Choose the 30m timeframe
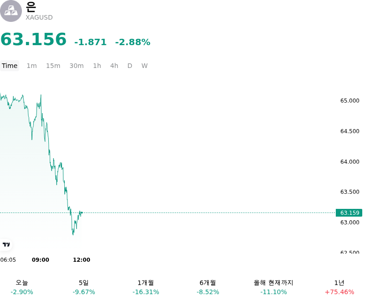 click(x=76, y=66)
